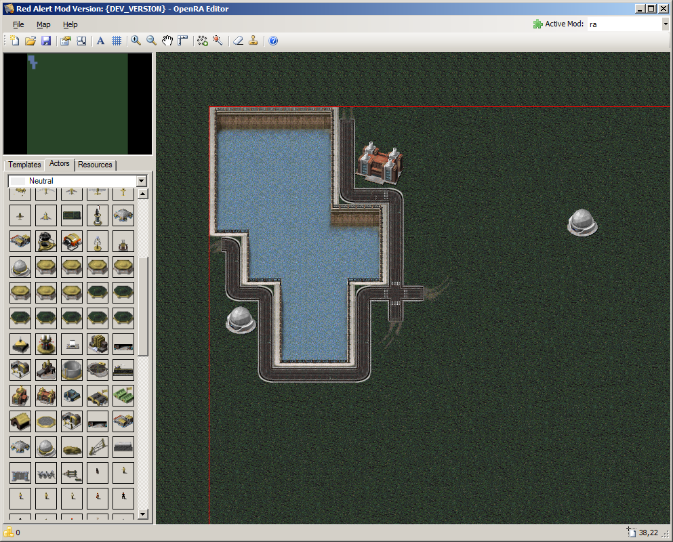Select the magic wand tool

coord(218,41)
